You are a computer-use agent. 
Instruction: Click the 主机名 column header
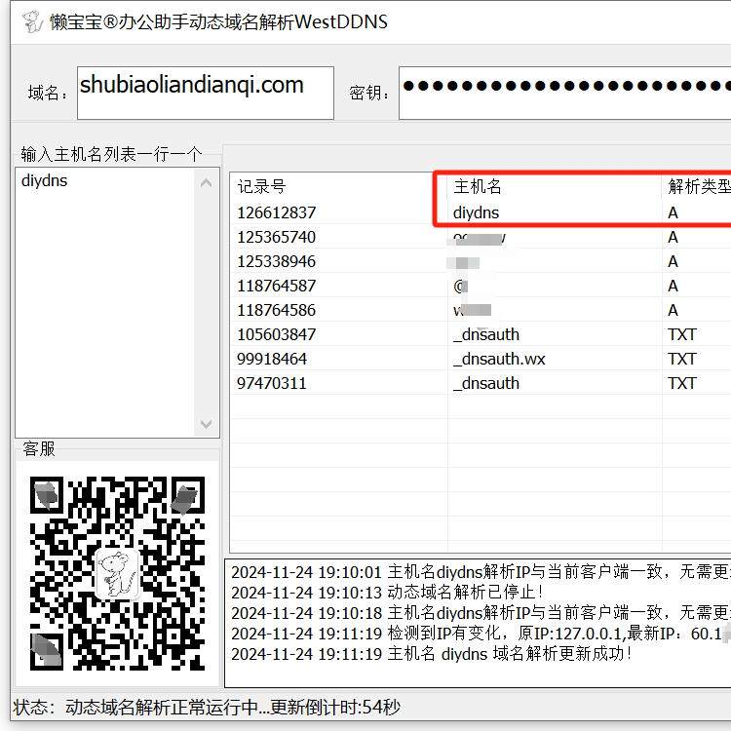tap(478, 186)
